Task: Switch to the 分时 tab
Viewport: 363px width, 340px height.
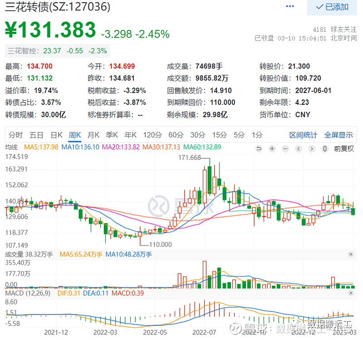Action: click(x=15, y=135)
